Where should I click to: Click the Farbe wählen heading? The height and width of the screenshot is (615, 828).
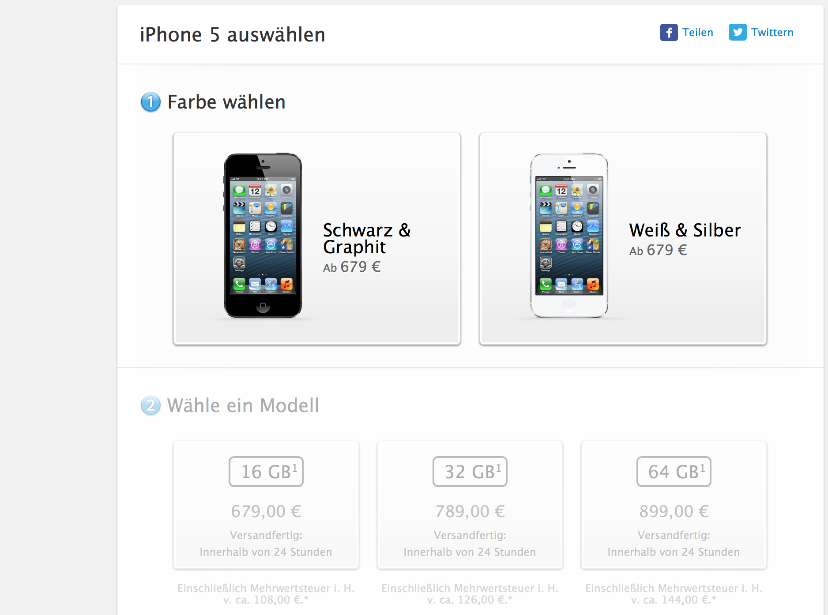pyautogui.click(x=226, y=102)
